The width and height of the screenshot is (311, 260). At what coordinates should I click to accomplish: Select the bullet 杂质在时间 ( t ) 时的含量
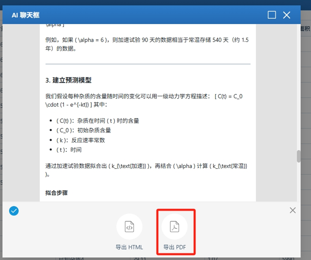97,121
